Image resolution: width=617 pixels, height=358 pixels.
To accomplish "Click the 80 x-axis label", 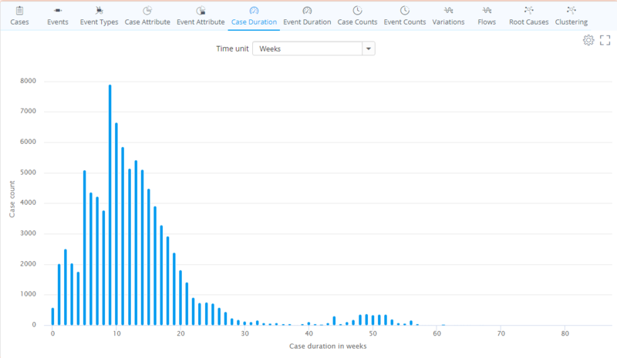I will pos(565,333).
